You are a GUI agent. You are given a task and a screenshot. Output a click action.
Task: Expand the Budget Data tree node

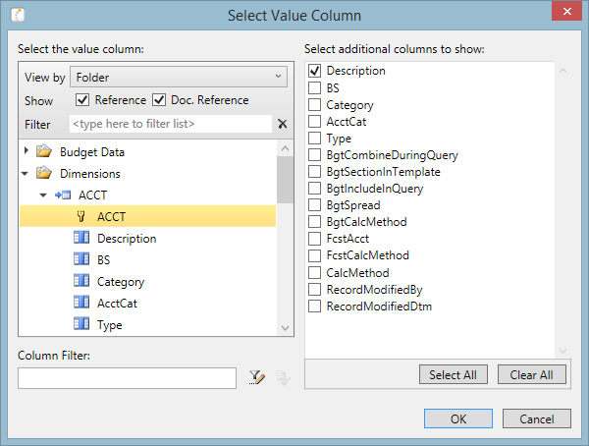point(27,152)
